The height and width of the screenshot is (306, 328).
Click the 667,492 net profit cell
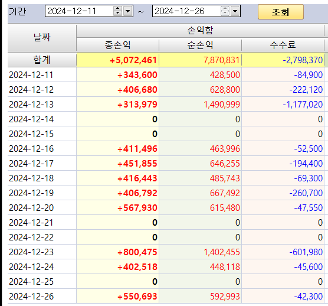pyautogui.click(x=200, y=193)
